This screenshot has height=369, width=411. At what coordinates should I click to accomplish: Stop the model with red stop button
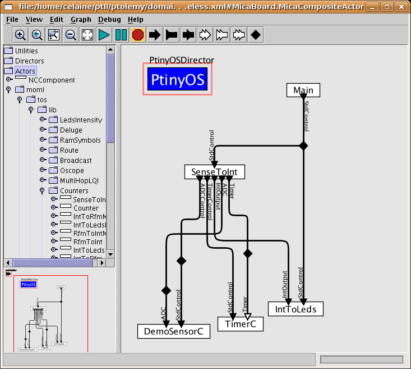tap(137, 35)
